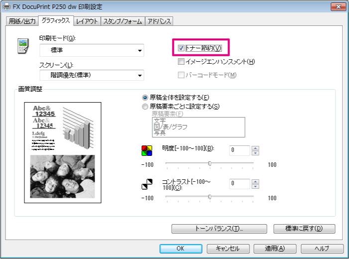
Task: Increase brightness value with up arrow
Action: (x=255, y=147)
